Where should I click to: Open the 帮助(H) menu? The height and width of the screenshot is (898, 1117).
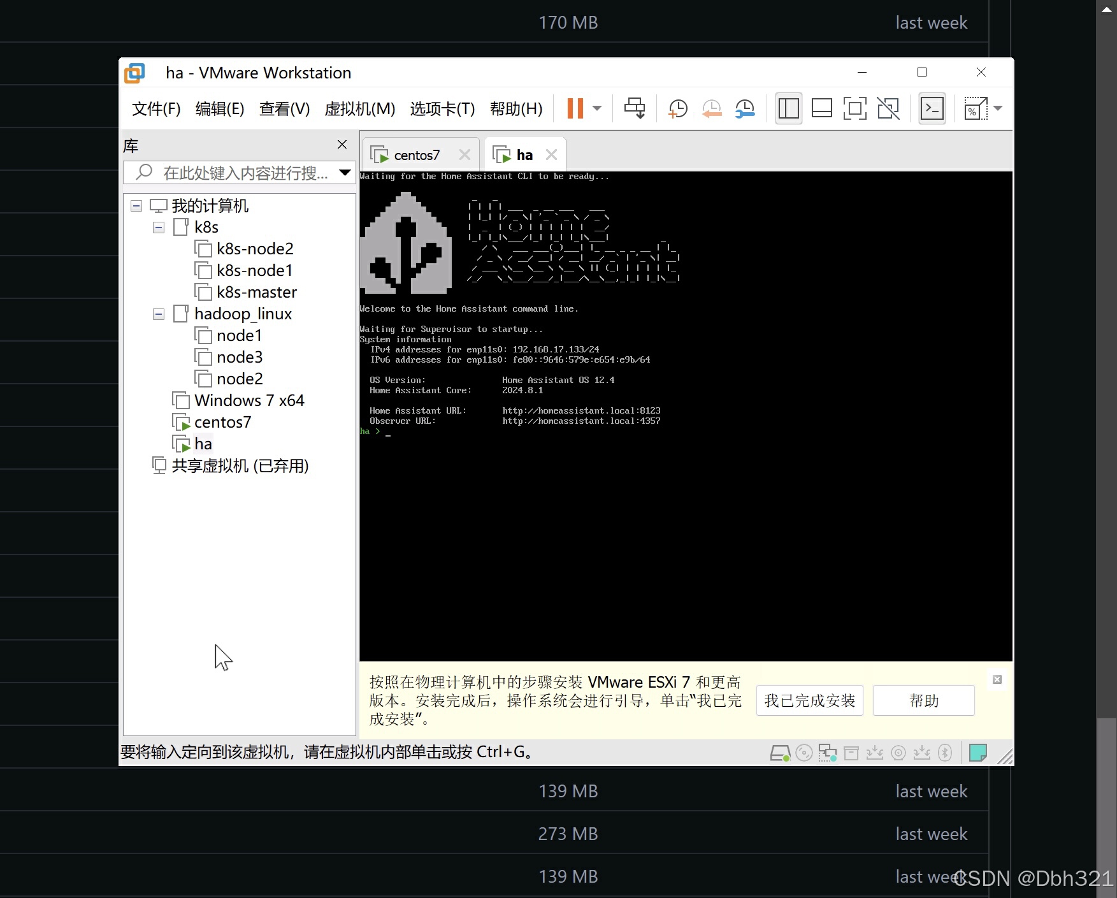click(516, 109)
